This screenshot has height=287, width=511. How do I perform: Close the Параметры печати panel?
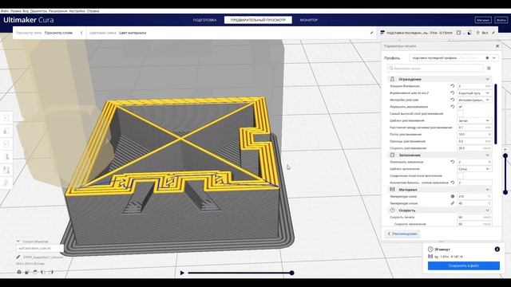point(497,46)
